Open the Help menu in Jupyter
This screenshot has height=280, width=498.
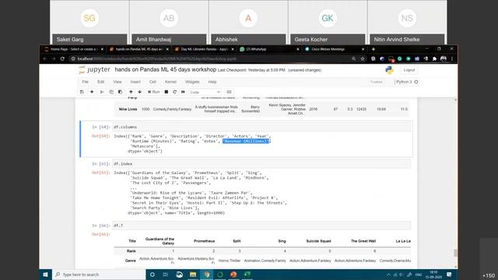pyautogui.click(x=212, y=82)
